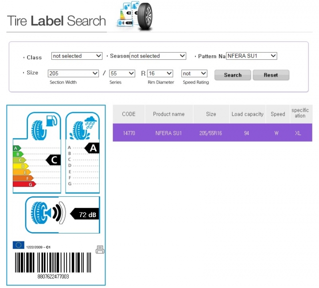The image size is (319, 288).
Task: Click speed value W in result row
Action: point(276,133)
